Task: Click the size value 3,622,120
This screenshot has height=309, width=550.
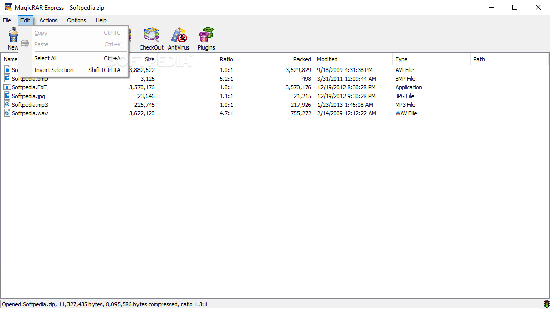Action: point(142,113)
